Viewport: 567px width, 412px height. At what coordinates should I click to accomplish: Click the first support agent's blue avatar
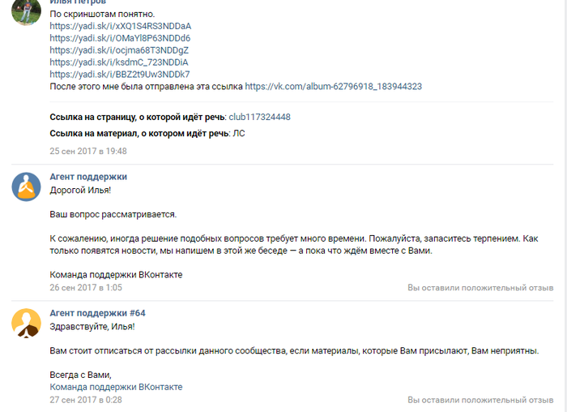26,187
